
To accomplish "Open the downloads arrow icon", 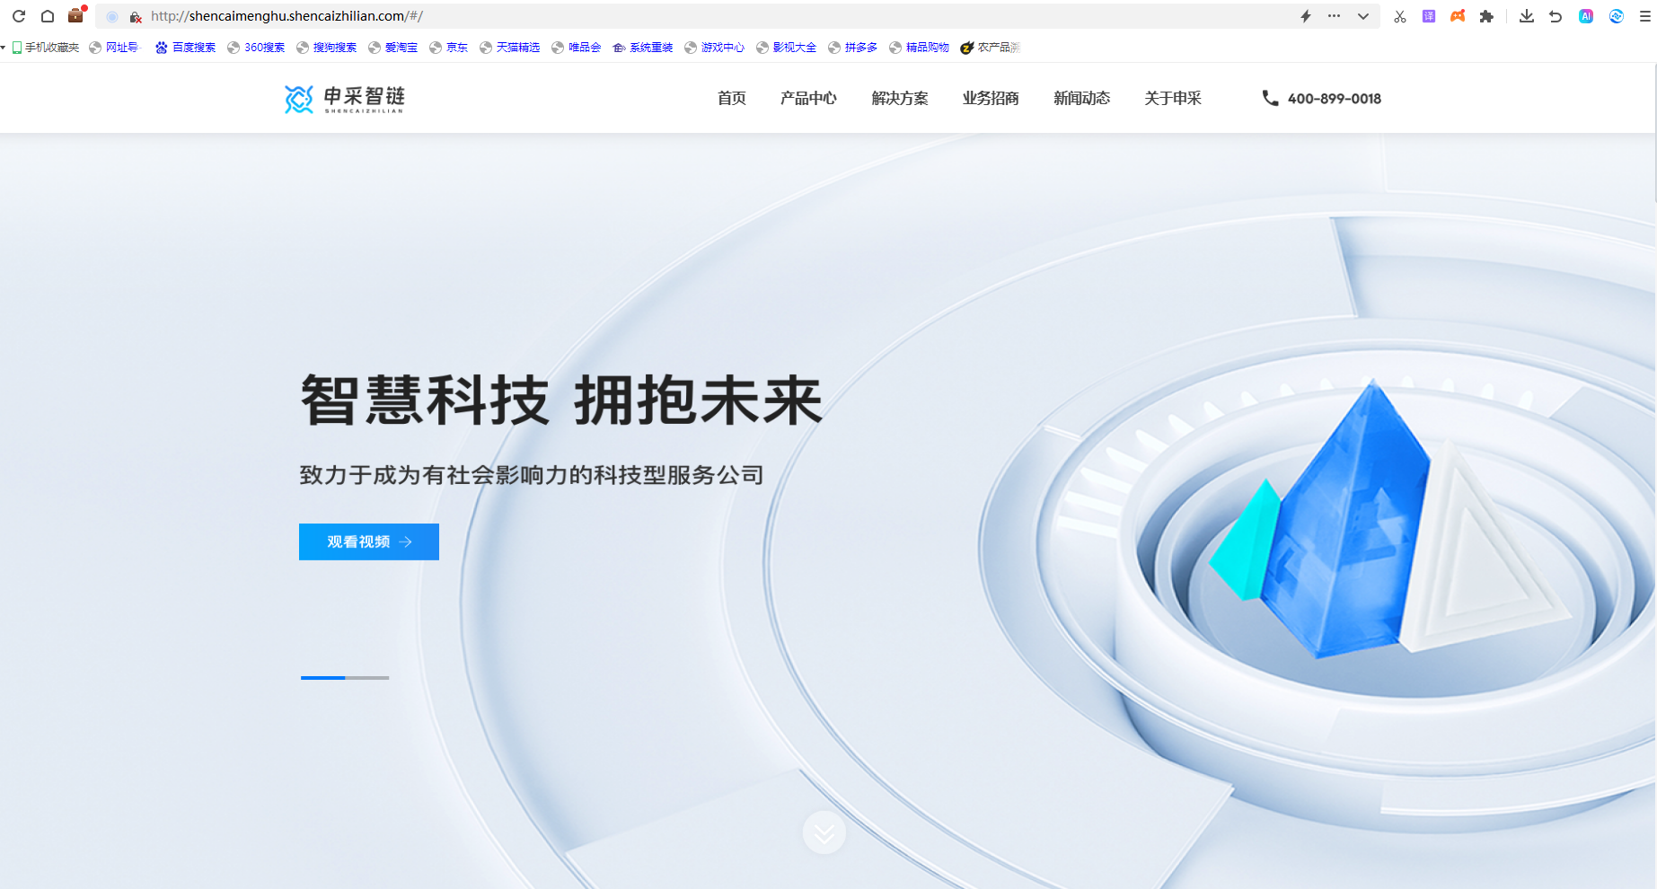I will click(1527, 16).
